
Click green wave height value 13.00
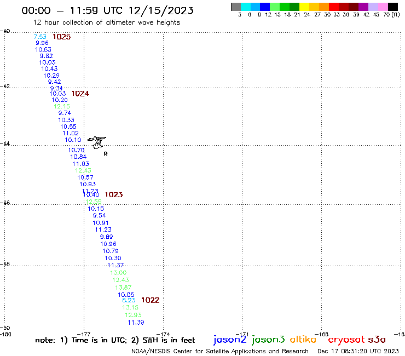pyautogui.click(x=118, y=273)
